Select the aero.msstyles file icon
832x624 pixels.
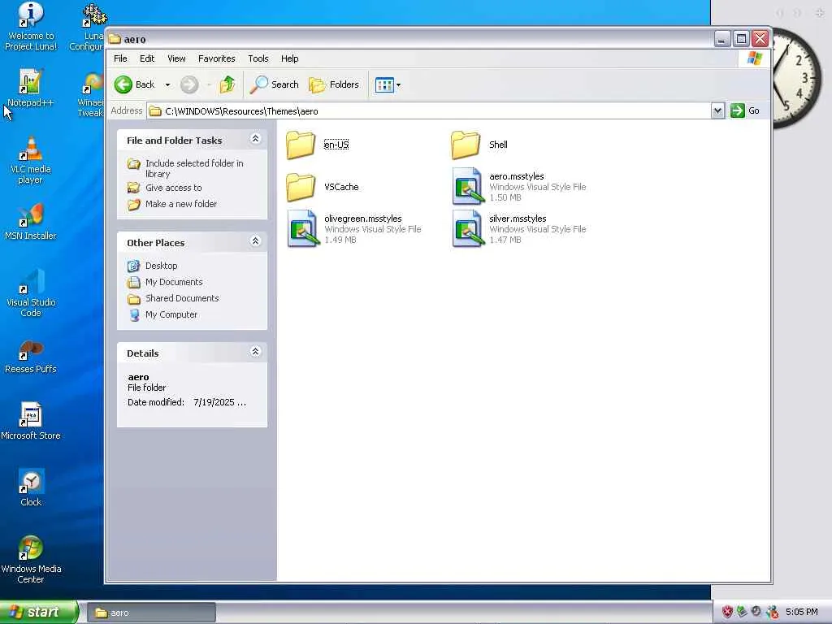pos(467,187)
